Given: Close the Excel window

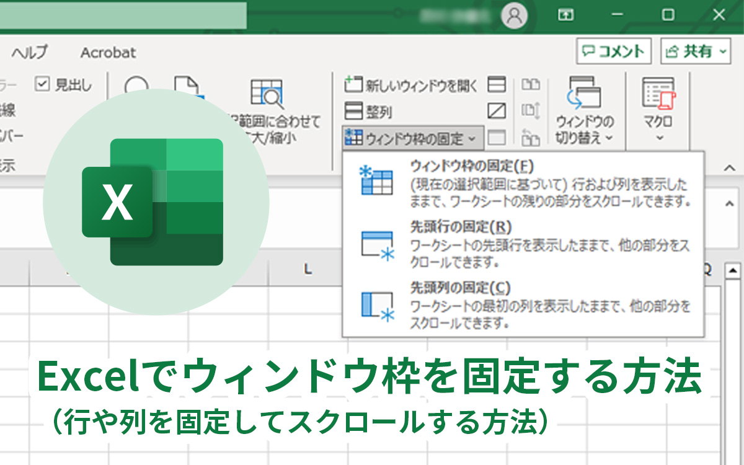Looking at the screenshot, I should click(x=719, y=15).
